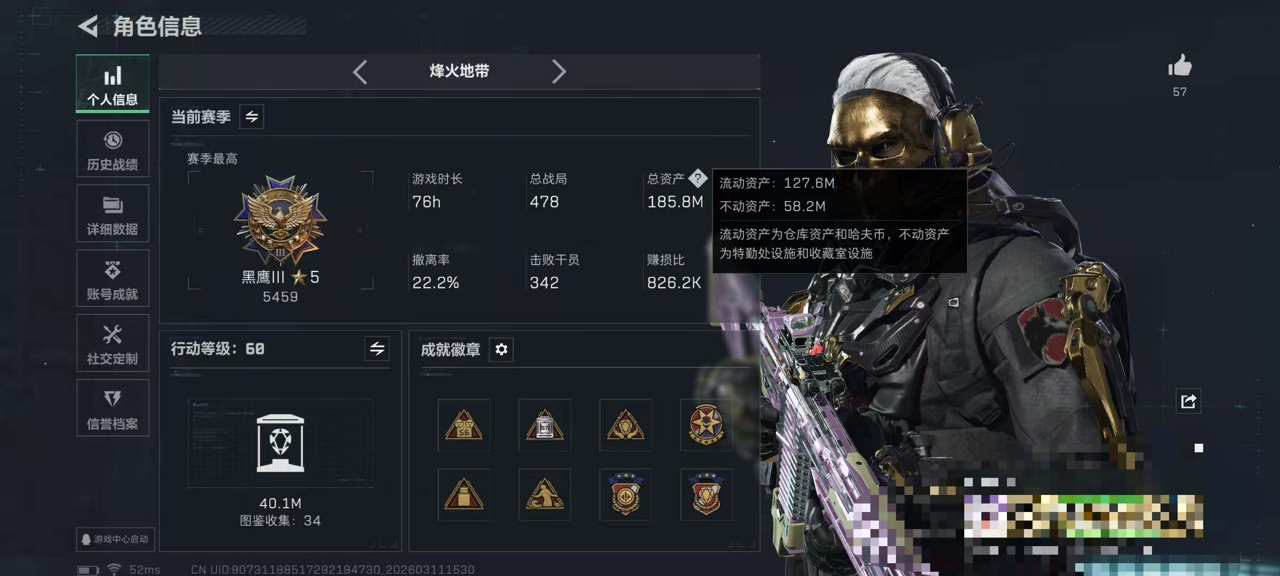Viewport: 1280px width, 576px height.
Task: Switch to previous mode with left chevron
Action: point(360,71)
